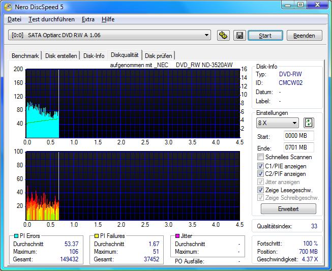Viewport: 332px width, 271px height.
Task: Open the SATA Optiarc drive dropdown
Action: tap(110, 36)
